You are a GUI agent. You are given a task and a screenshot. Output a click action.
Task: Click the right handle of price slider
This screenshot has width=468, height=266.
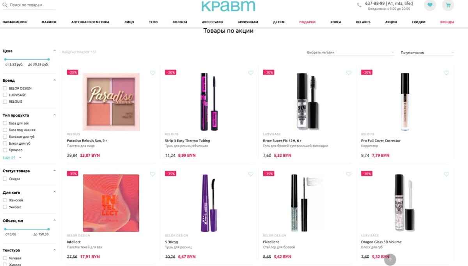point(48,59)
